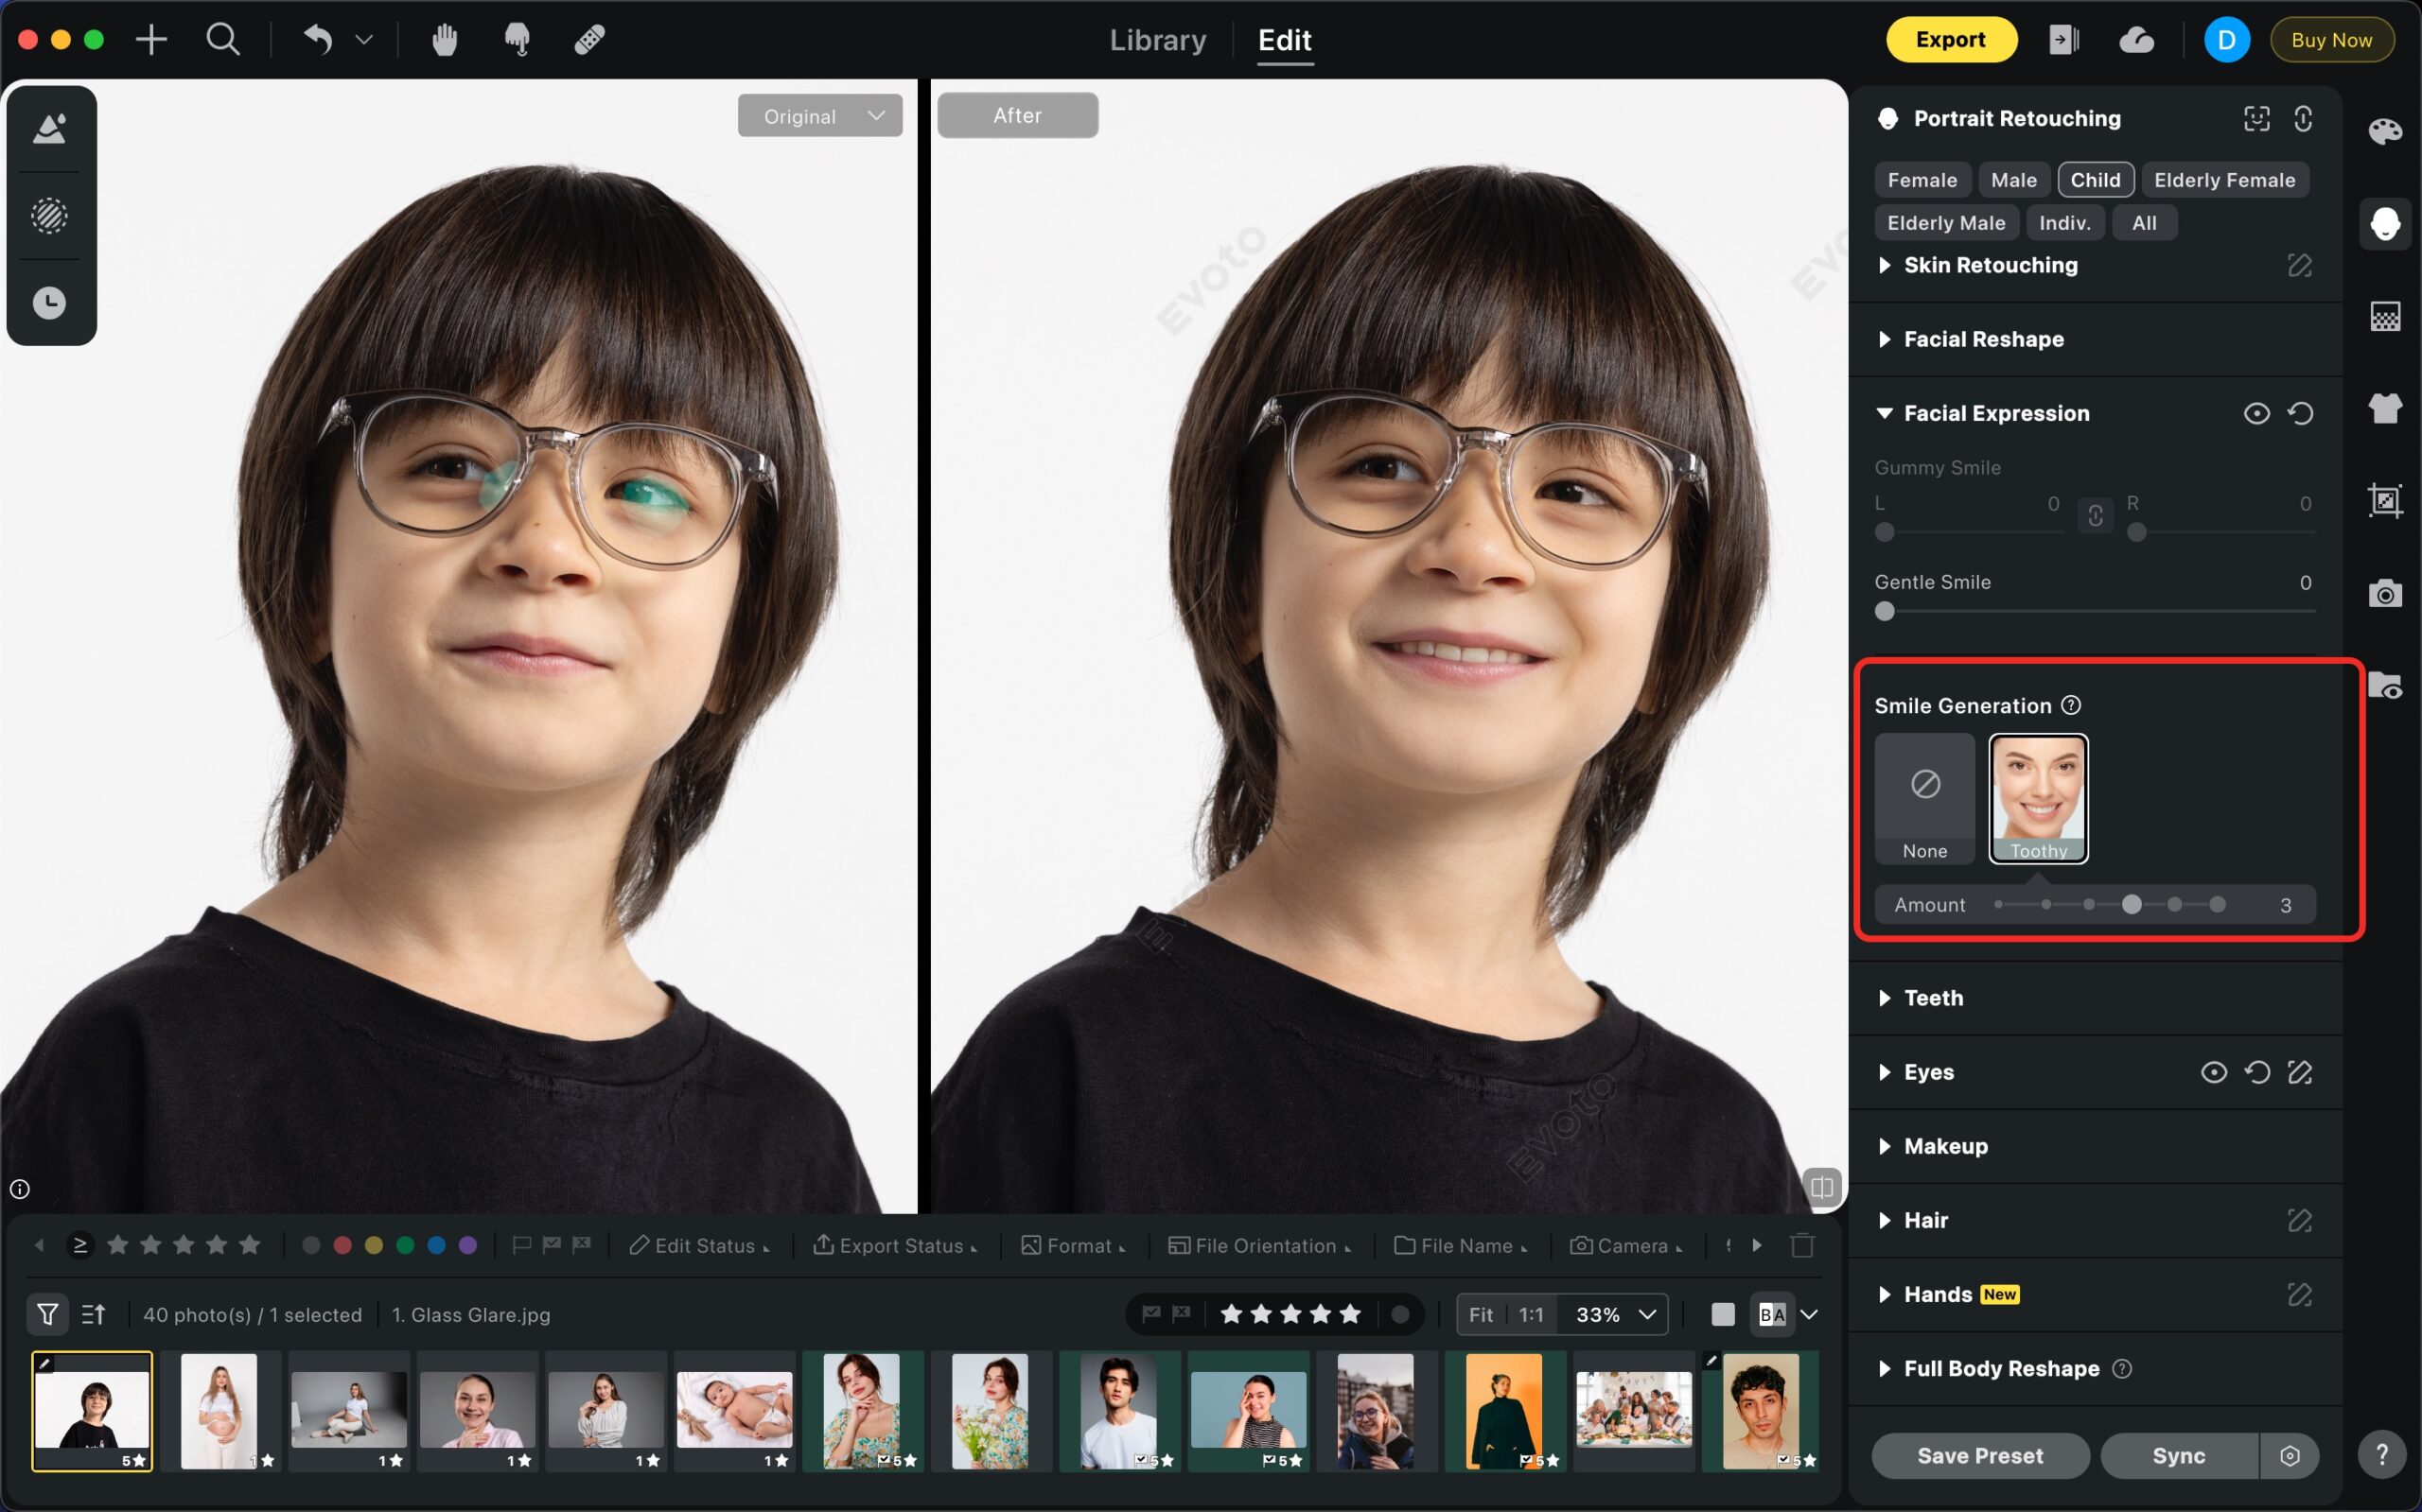Click the Export button

[1950, 40]
